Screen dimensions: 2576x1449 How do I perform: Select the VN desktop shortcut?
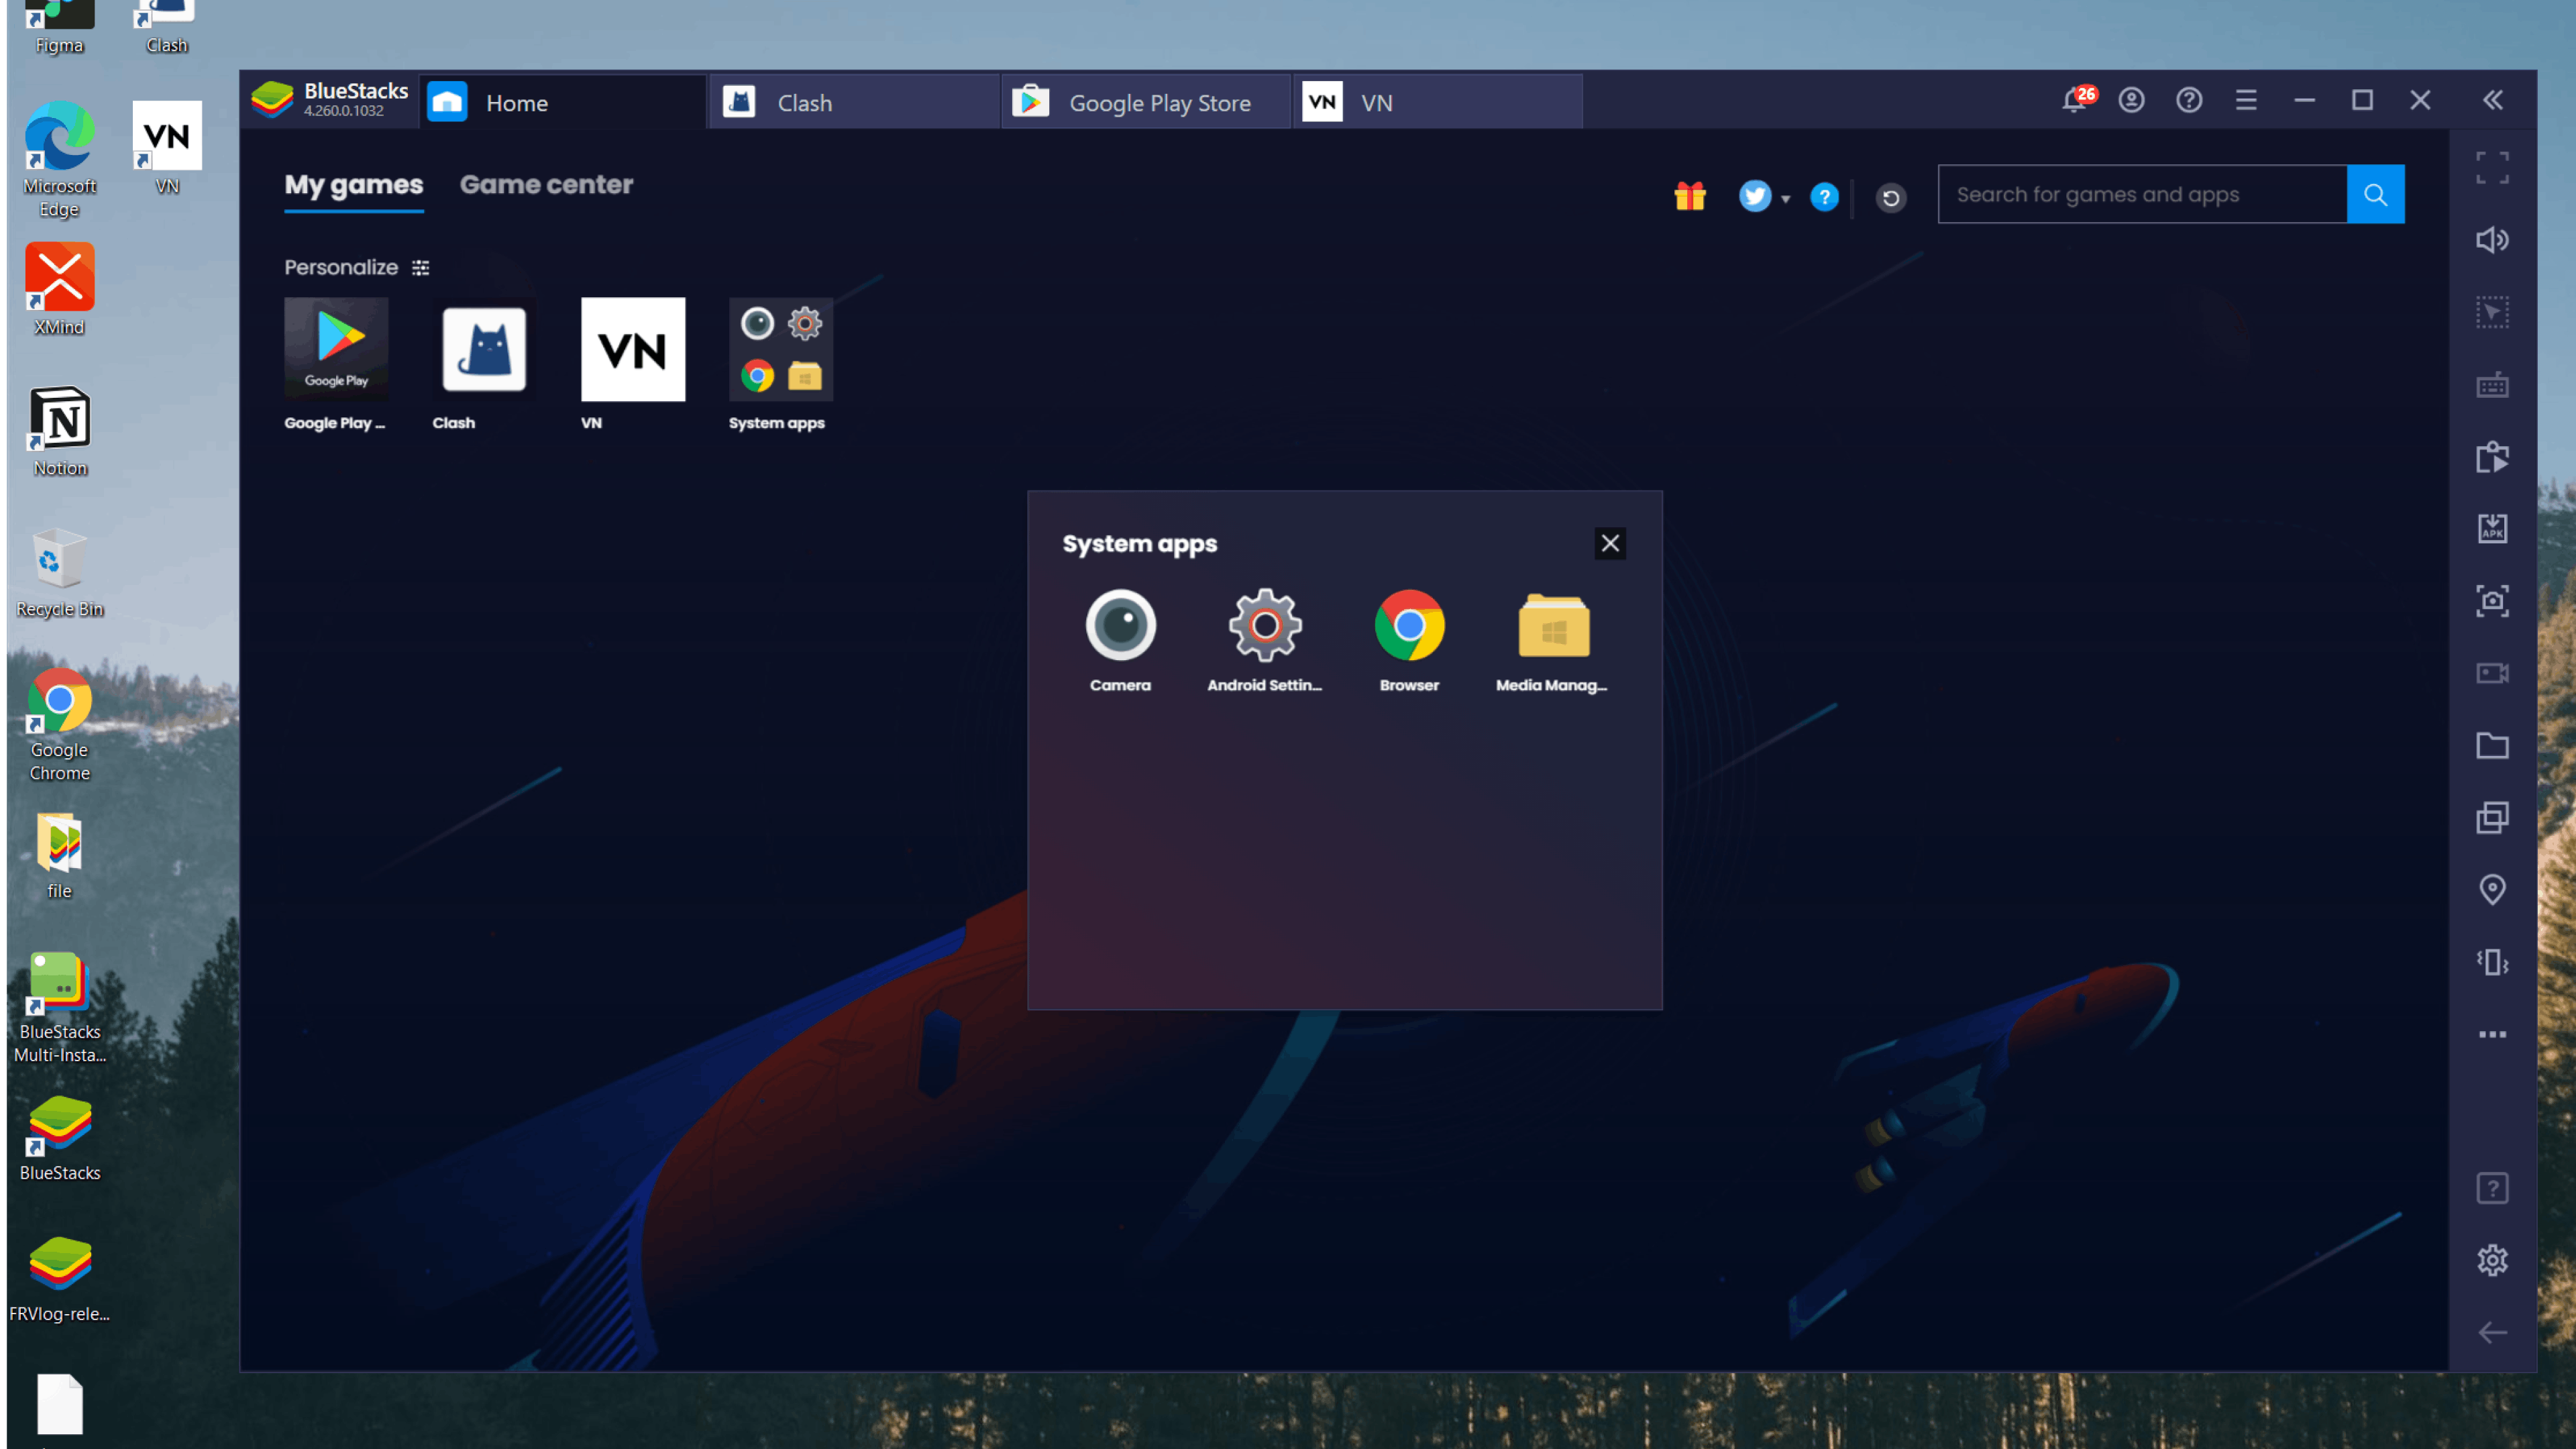[x=167, y=148]
